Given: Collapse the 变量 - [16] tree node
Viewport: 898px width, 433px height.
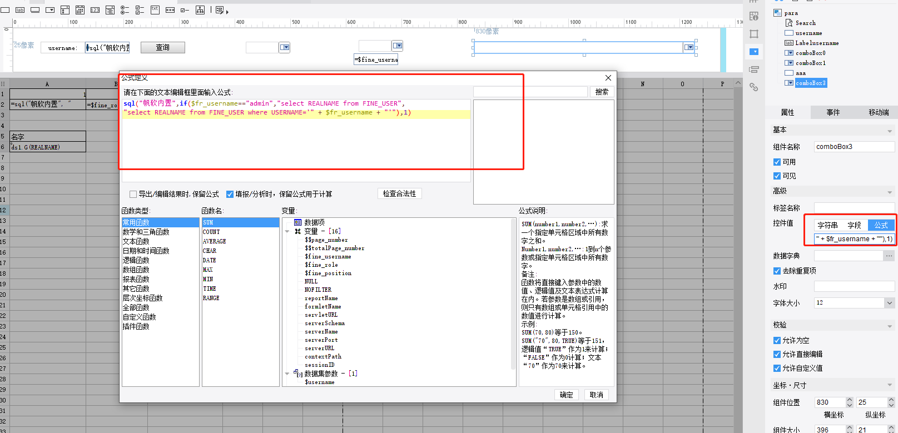Looking at the screenshot, I should point(287,231).
